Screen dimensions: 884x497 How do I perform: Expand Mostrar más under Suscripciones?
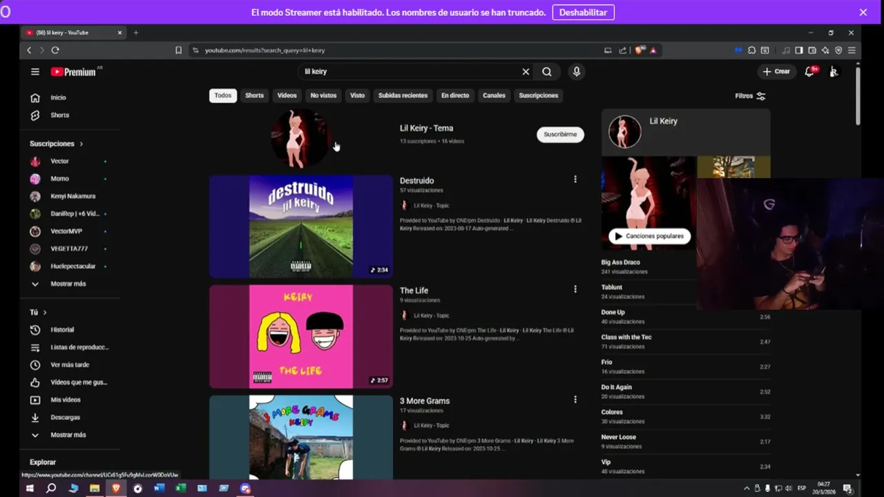68,284
